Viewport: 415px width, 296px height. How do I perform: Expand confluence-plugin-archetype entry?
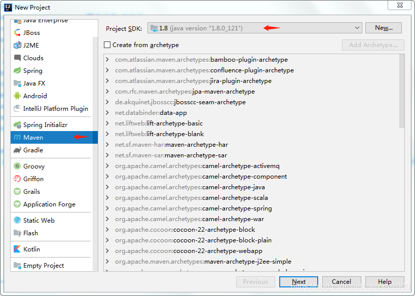[107, 70]
